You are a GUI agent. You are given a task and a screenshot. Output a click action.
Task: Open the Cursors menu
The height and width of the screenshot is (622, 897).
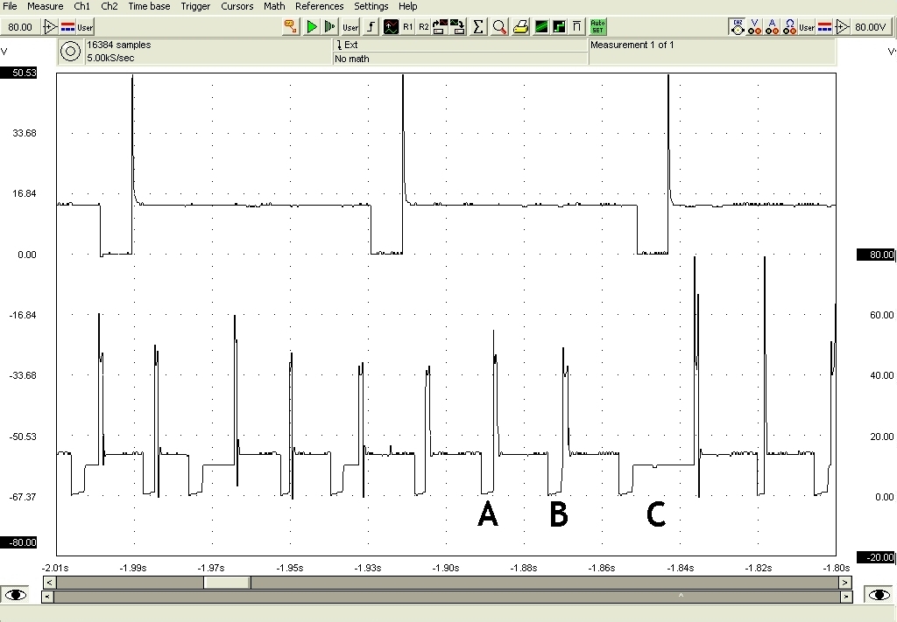(237, 6)
